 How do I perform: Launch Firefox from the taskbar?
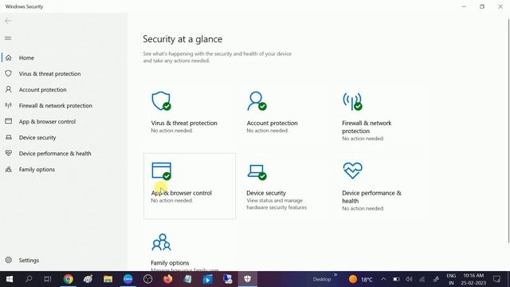(168, 279)
